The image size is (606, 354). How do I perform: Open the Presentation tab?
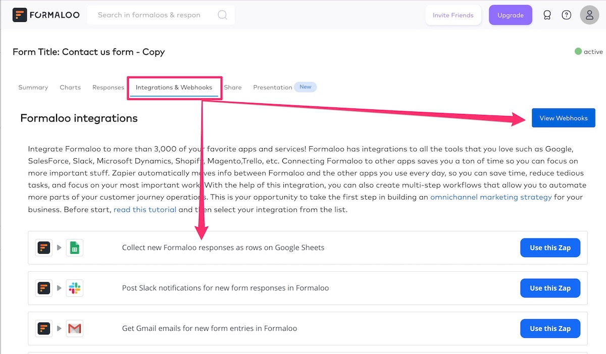273,87
